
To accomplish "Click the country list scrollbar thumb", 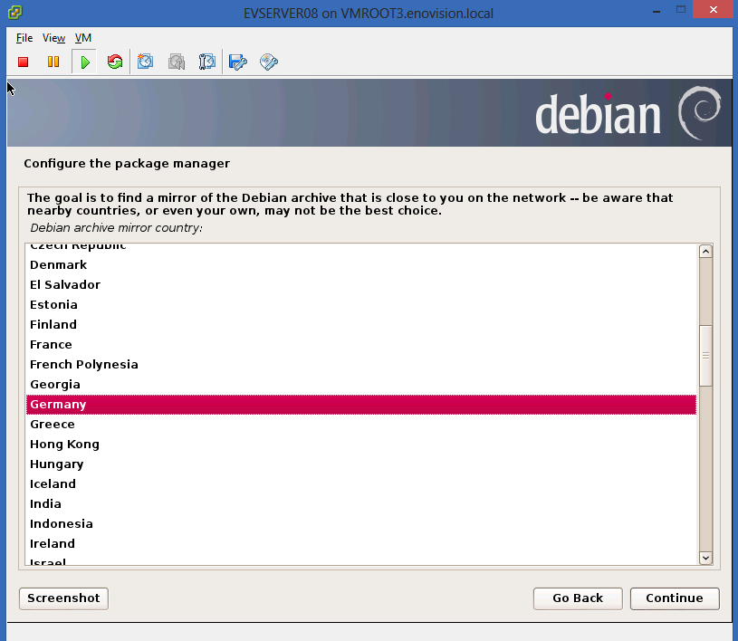I will 705,356.
